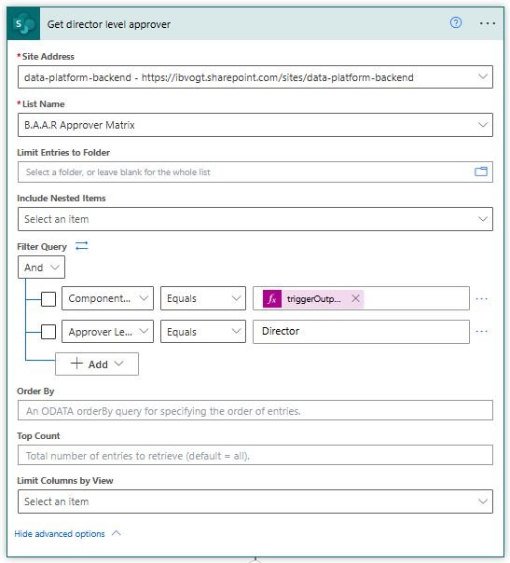
Task: Open the Component column dropdown
Action: point(107,298)
